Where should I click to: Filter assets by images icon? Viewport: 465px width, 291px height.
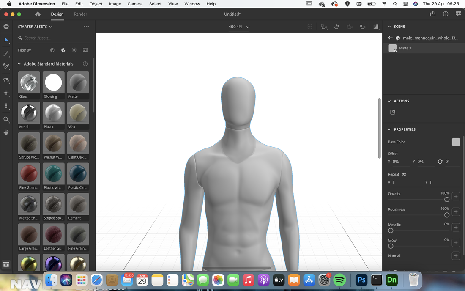(x=85, y=50)
